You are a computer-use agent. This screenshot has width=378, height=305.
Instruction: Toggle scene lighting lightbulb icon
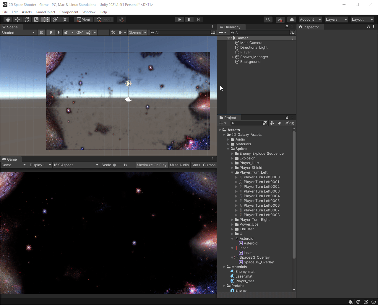51,32
